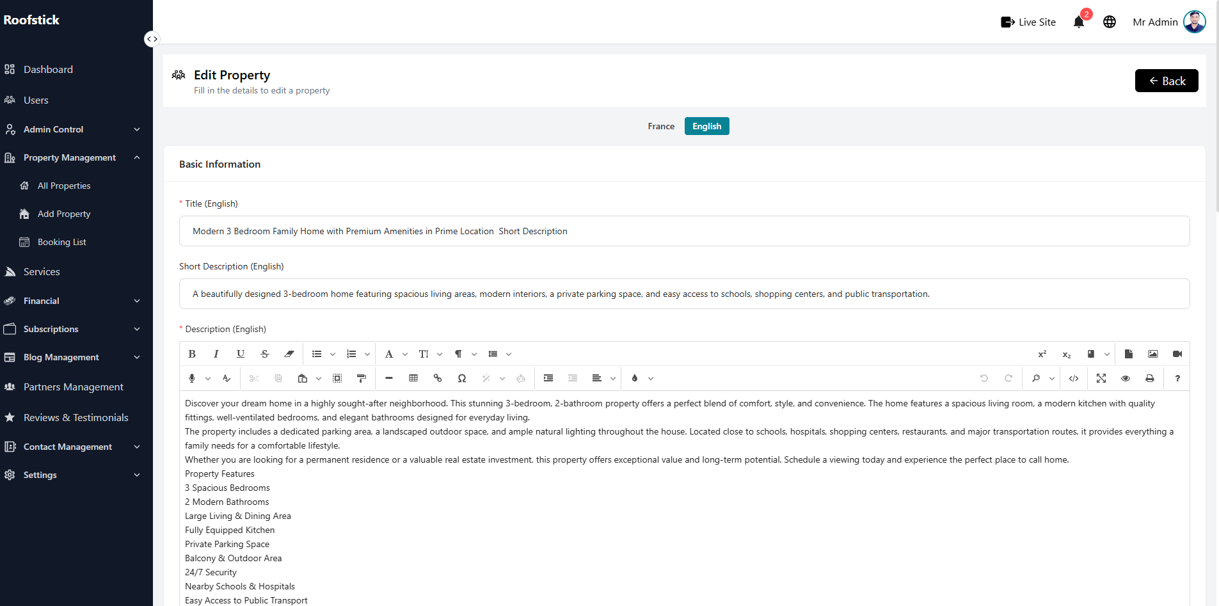Open Booking List in the sidebar

tap(62, 242)
